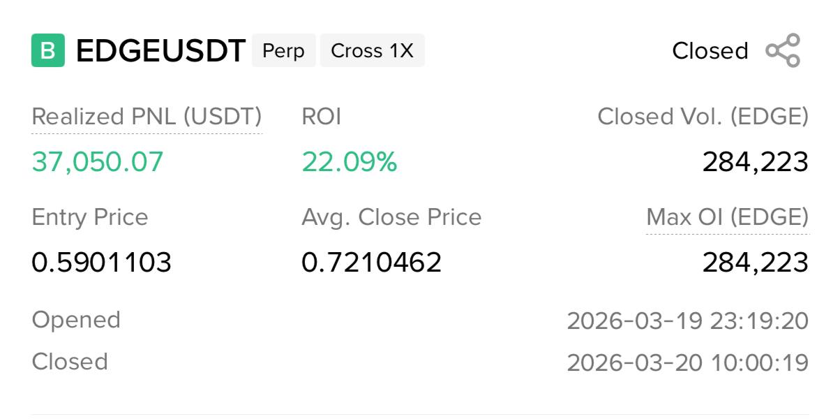
Task: Tap the share icon
Action: coord(783,50)
